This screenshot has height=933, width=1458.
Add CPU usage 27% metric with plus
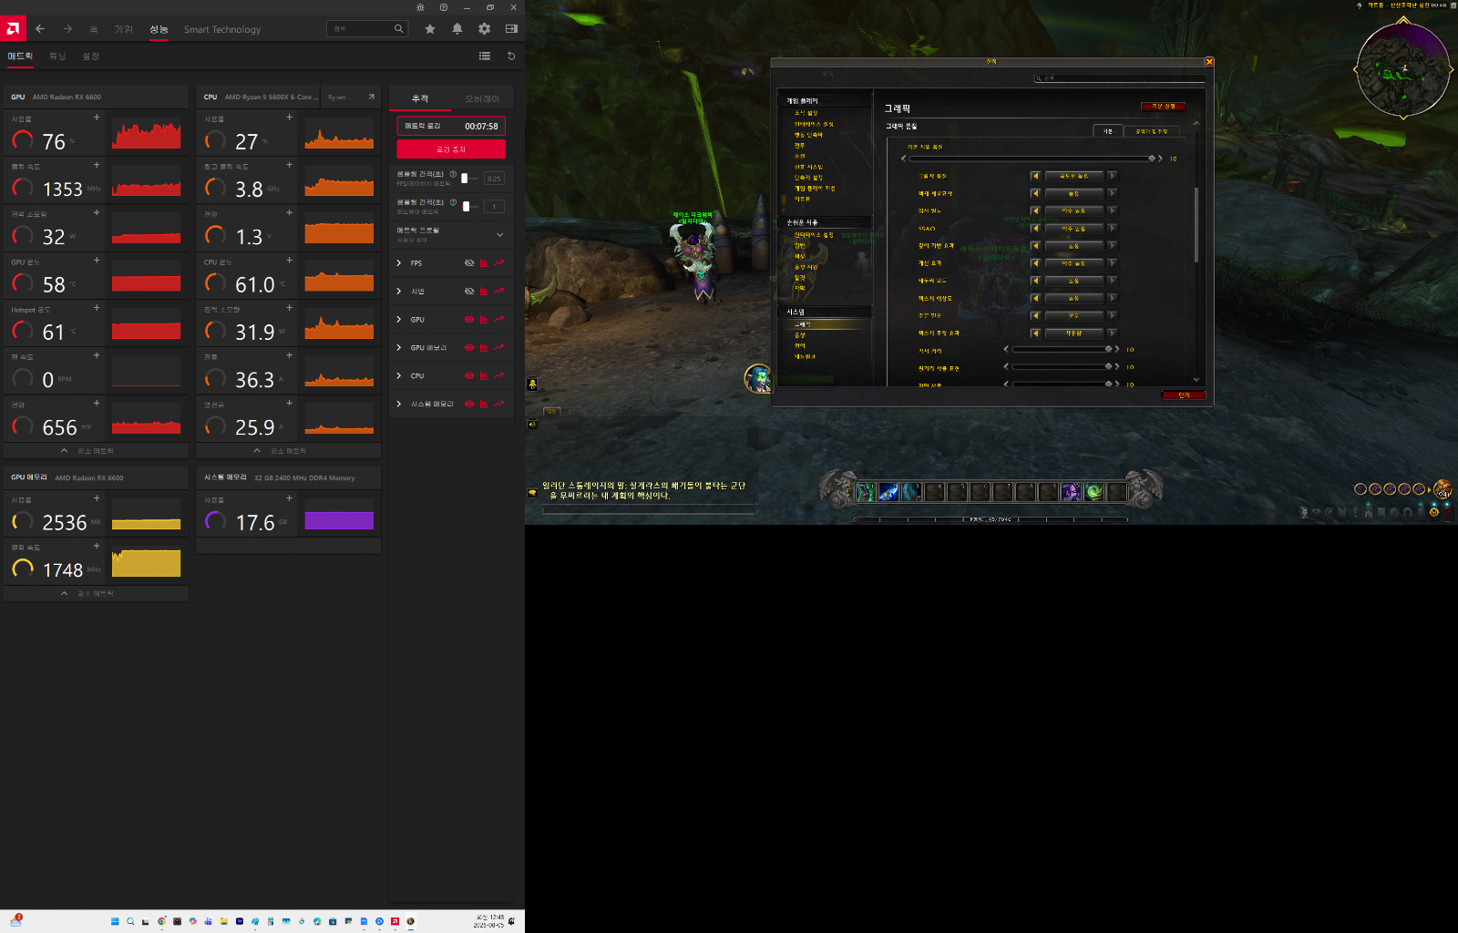click(290, 118)
